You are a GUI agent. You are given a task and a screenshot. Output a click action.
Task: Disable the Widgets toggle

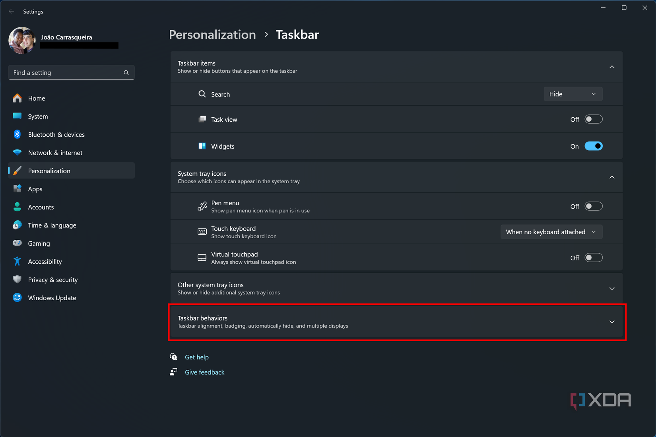[x=594, y=146]
